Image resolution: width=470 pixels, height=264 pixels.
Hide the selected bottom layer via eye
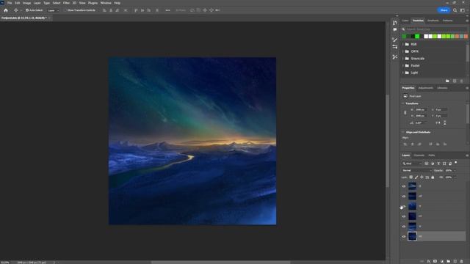(404, 236)
